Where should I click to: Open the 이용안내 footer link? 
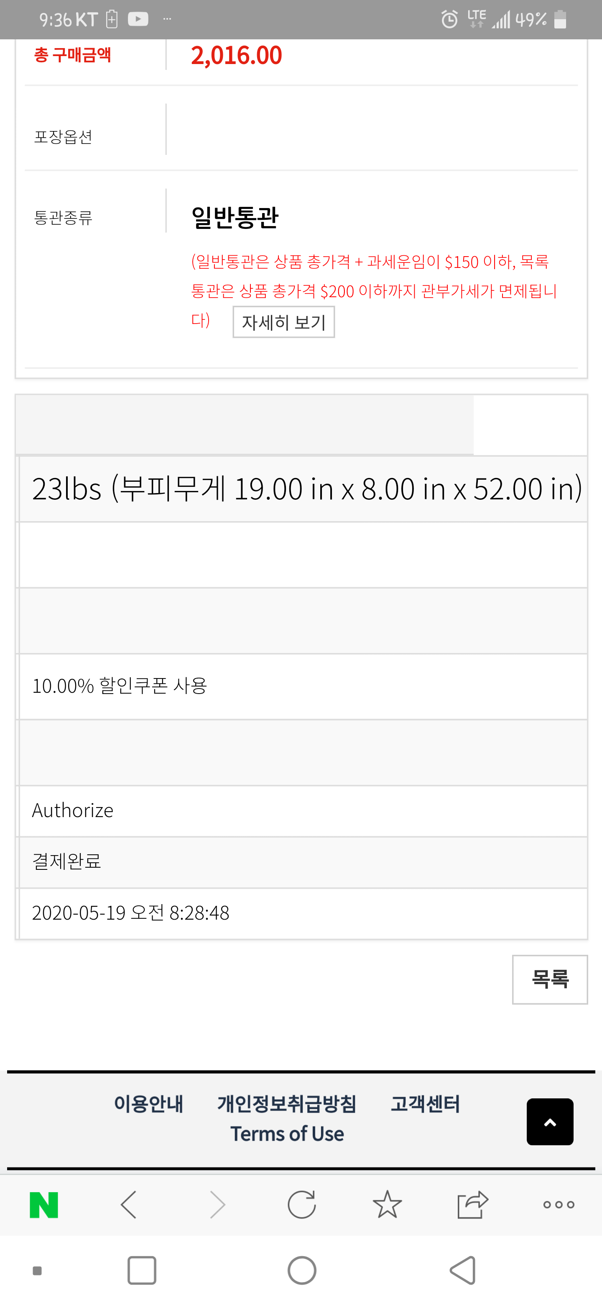click(x=148, y=1104)
